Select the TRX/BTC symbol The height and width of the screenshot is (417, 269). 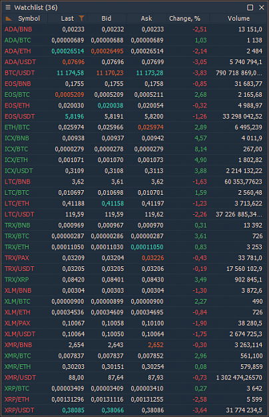click(x=17, y=236)
